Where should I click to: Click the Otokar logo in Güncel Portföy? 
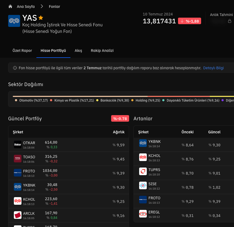(18, 144)
